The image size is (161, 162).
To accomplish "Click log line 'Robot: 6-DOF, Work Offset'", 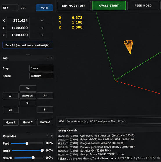I will pyautogui.click(x=96, y=140).
